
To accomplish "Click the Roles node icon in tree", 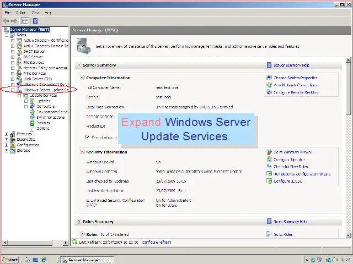I will (13, 35).
